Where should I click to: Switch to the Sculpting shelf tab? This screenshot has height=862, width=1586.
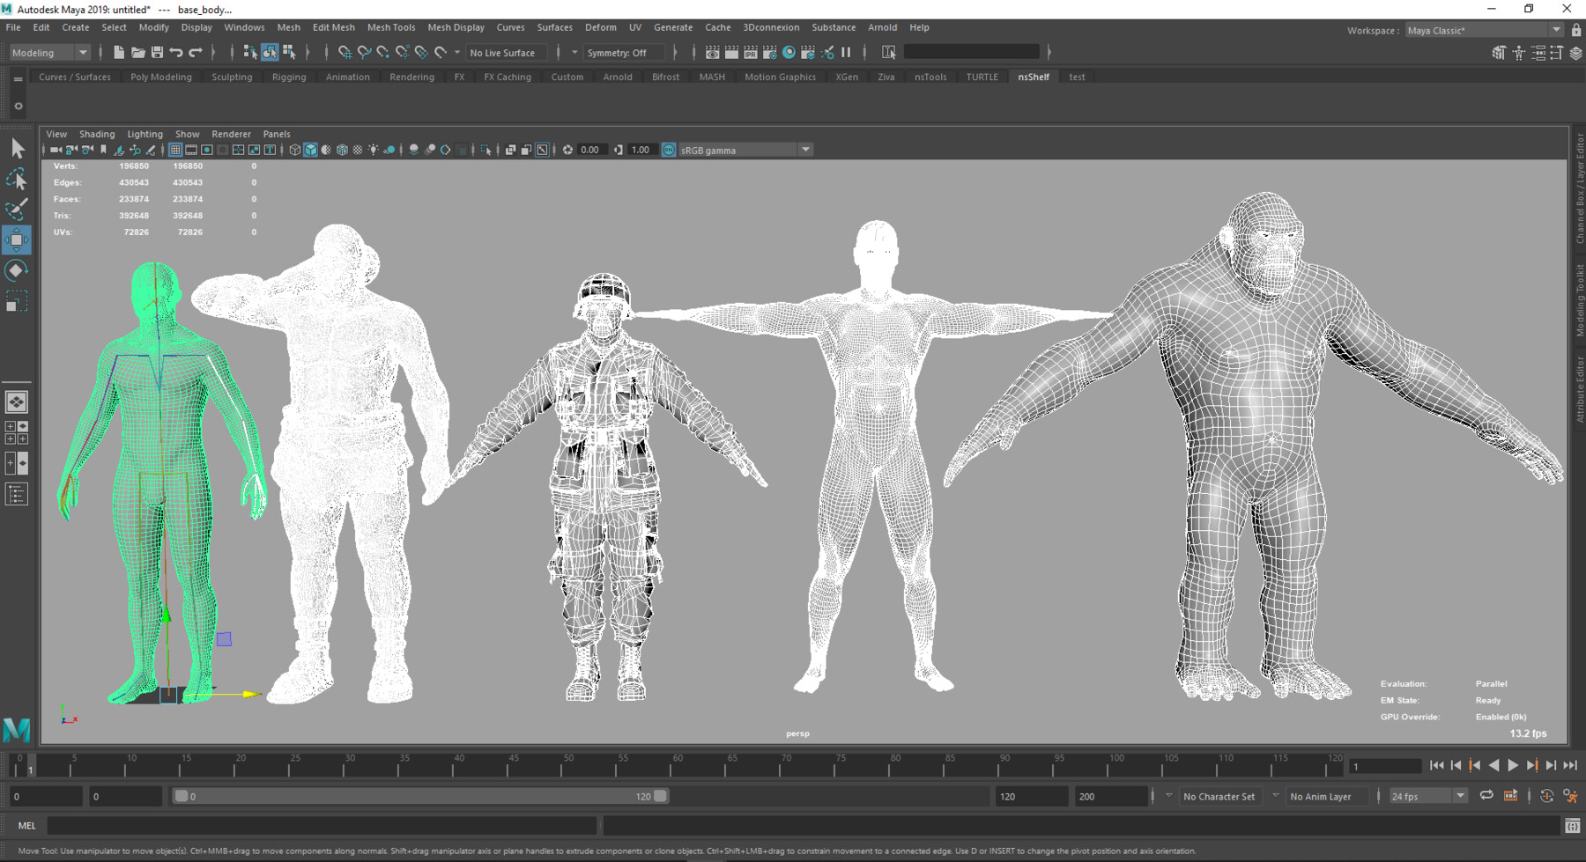(x=231, y=77)
